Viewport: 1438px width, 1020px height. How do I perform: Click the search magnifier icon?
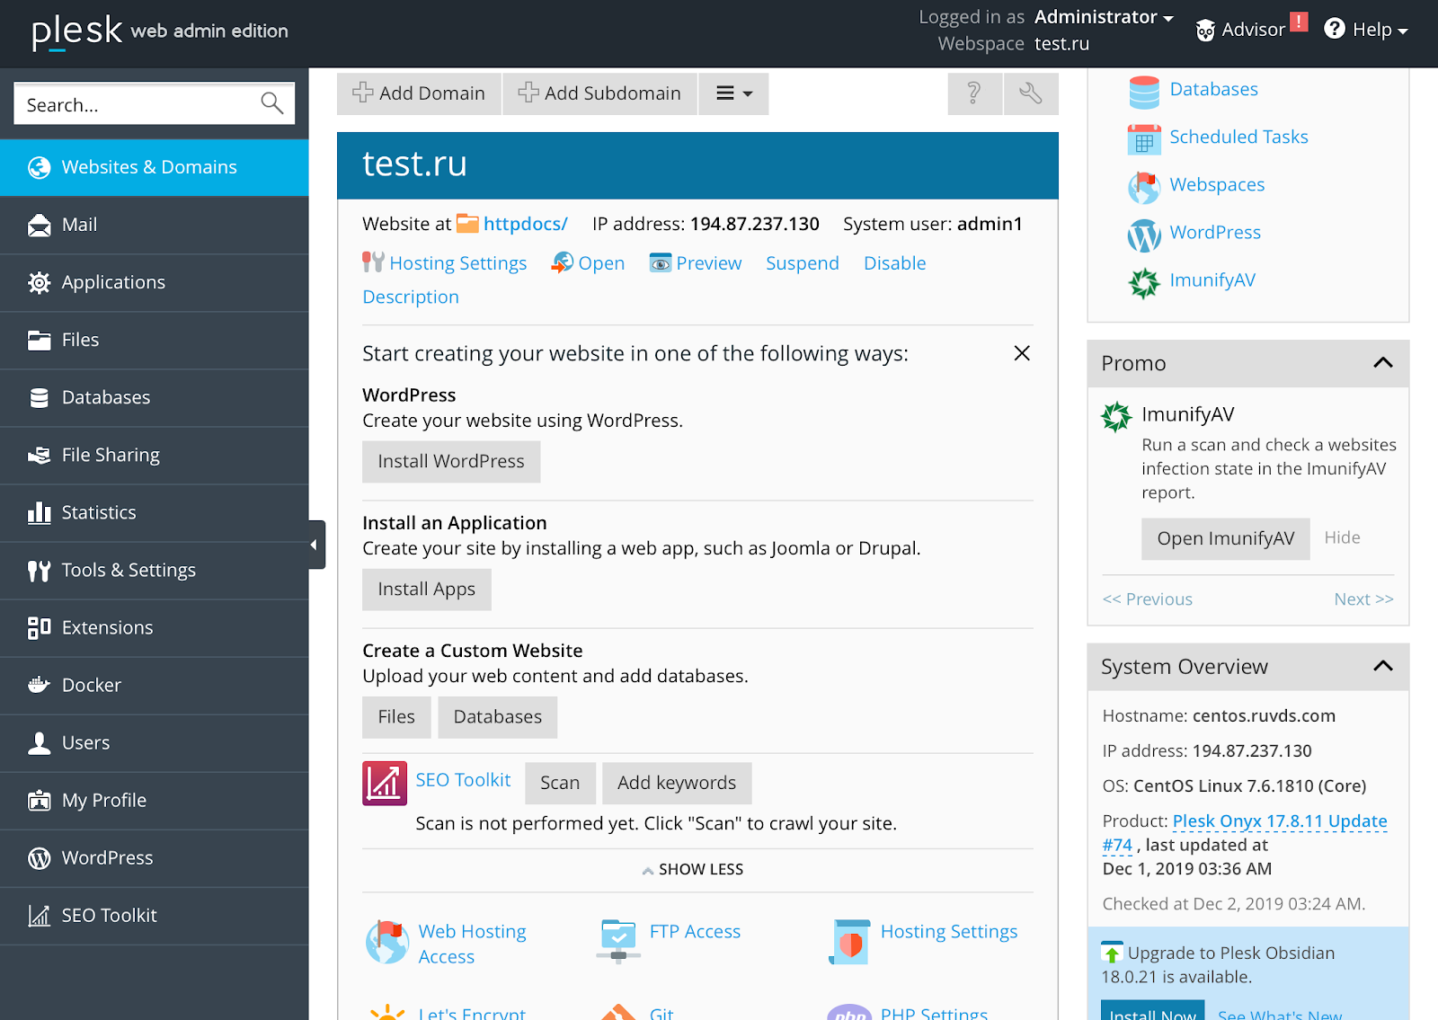[x=271, y=104]
